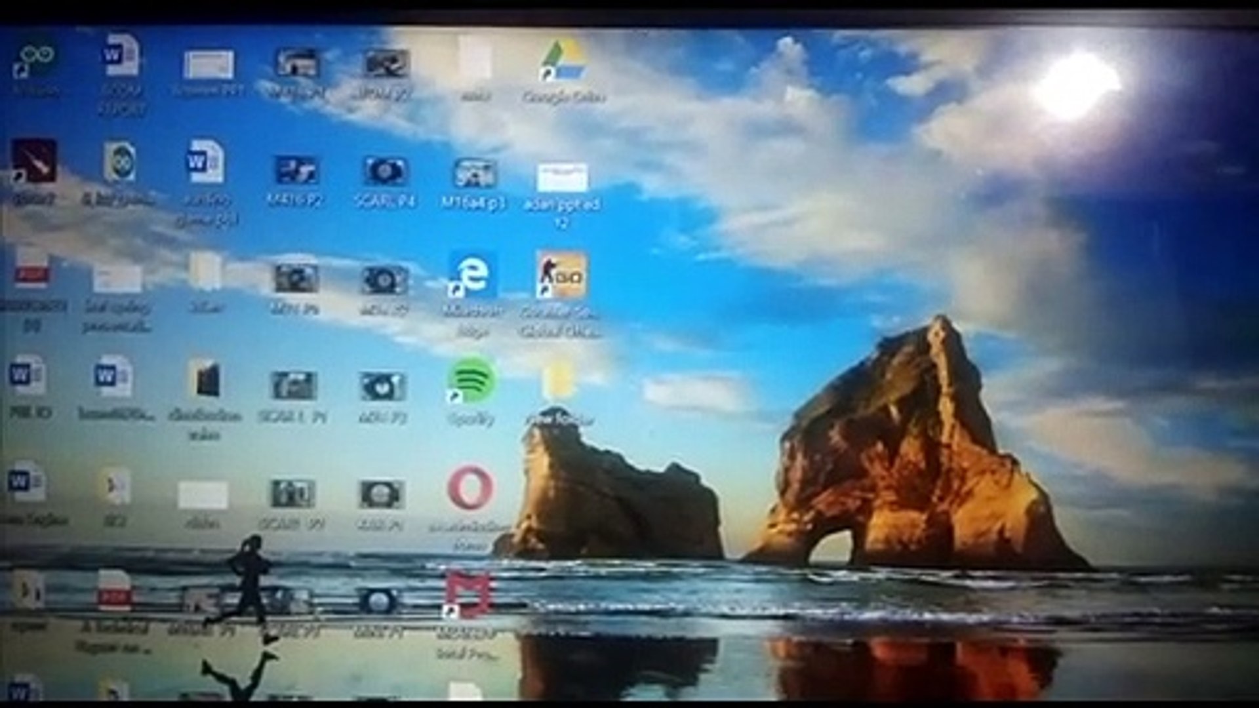Open the Screenshot thumbnail in top row
Screen dimensions: 1259x708
click(x=209, y=65)
